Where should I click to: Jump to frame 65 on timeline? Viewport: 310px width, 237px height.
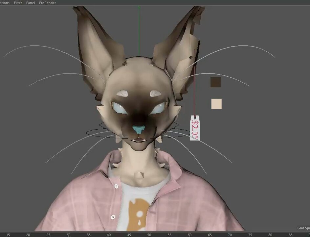pyautogui.click(x=210, y=235)
